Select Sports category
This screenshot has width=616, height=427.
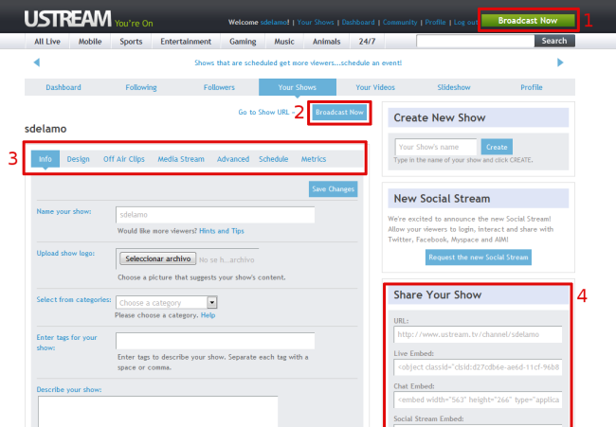point(131,42)
